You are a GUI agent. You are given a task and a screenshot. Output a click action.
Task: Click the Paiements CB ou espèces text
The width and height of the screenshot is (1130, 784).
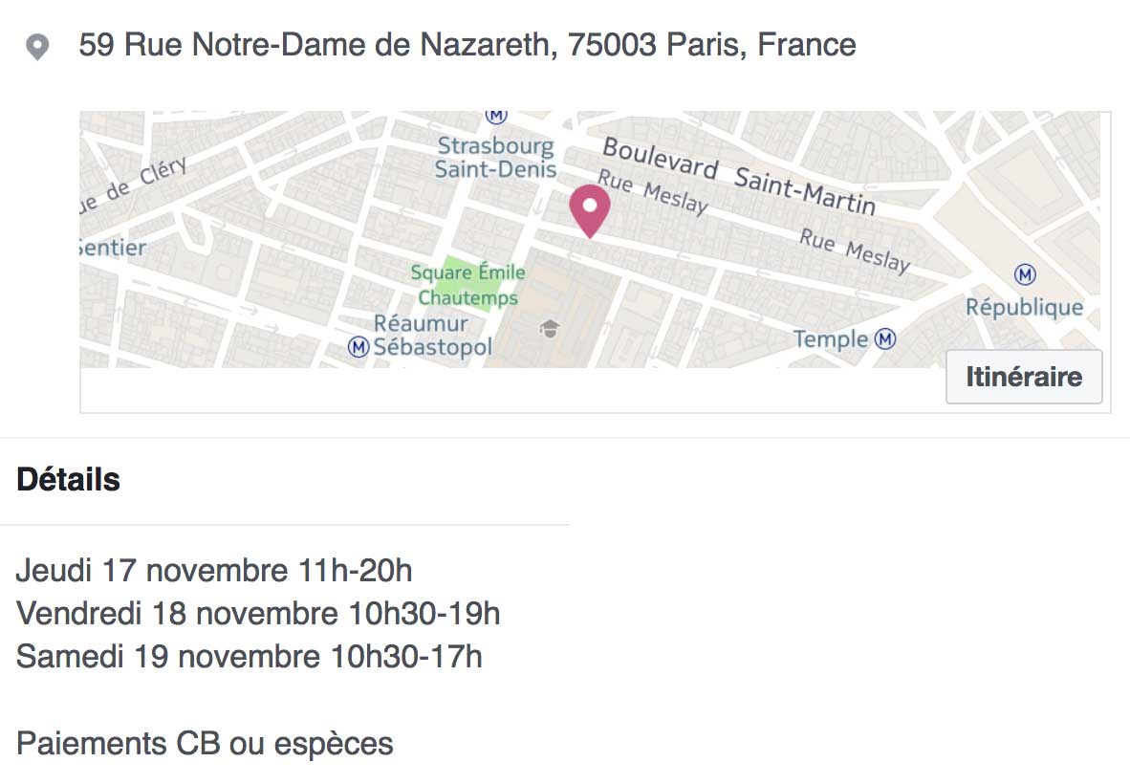[x=205, y=744]
